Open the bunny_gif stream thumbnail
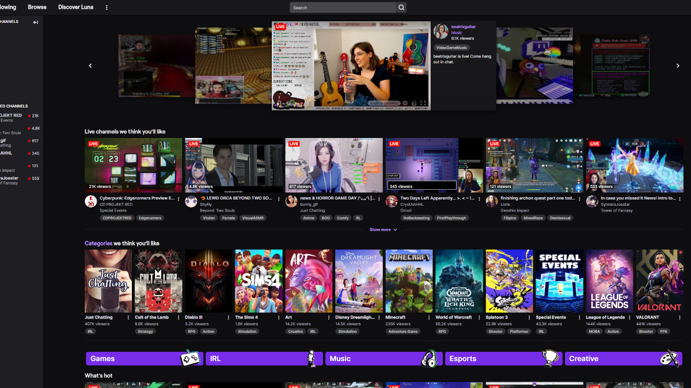Viewport: 691px width, 388px height. click(x=334, y=165)
